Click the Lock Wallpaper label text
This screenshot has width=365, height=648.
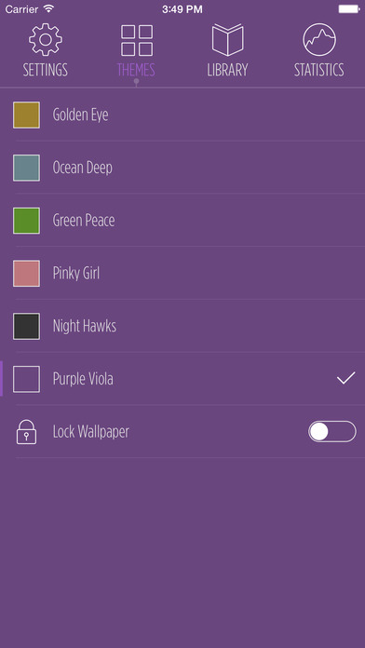(91, 432)
